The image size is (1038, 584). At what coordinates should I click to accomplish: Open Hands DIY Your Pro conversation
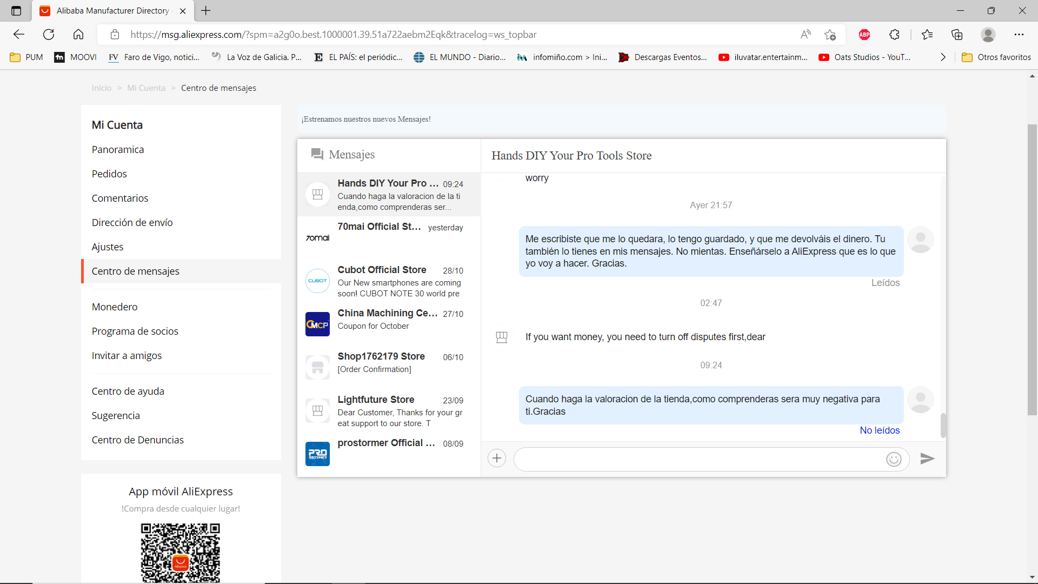click(389, 195)
